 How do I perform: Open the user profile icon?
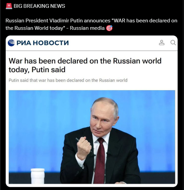[162, 43]
